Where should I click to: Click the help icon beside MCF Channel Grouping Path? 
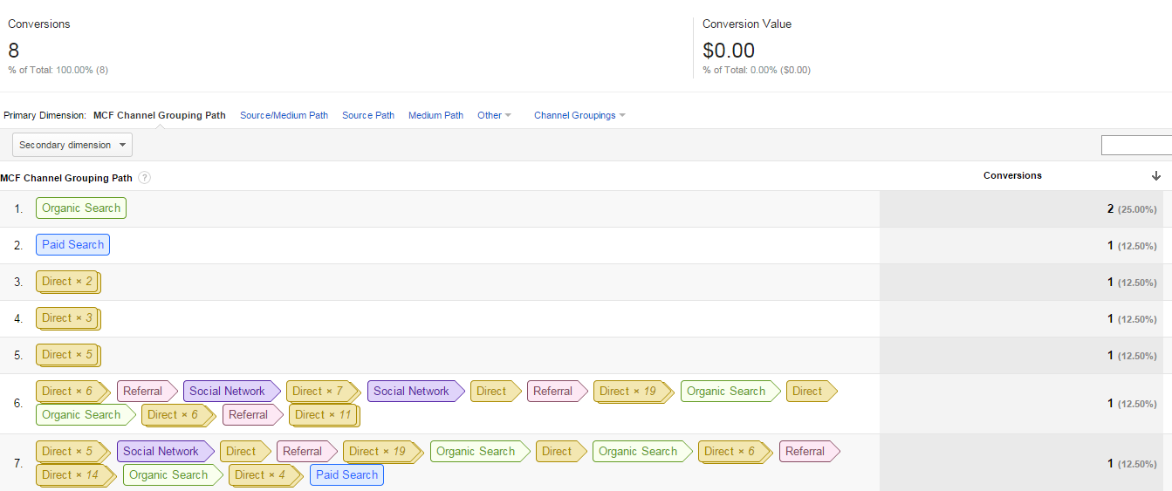[x=145, y=178]
